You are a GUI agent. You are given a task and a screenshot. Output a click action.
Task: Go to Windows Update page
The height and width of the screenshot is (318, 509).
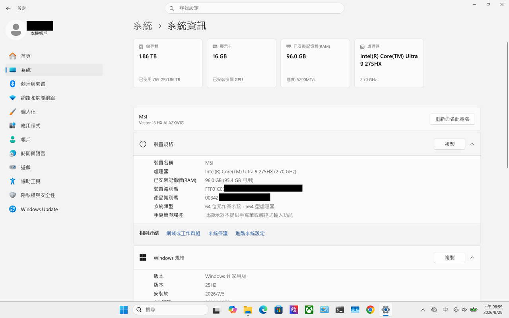click(54, 209)
